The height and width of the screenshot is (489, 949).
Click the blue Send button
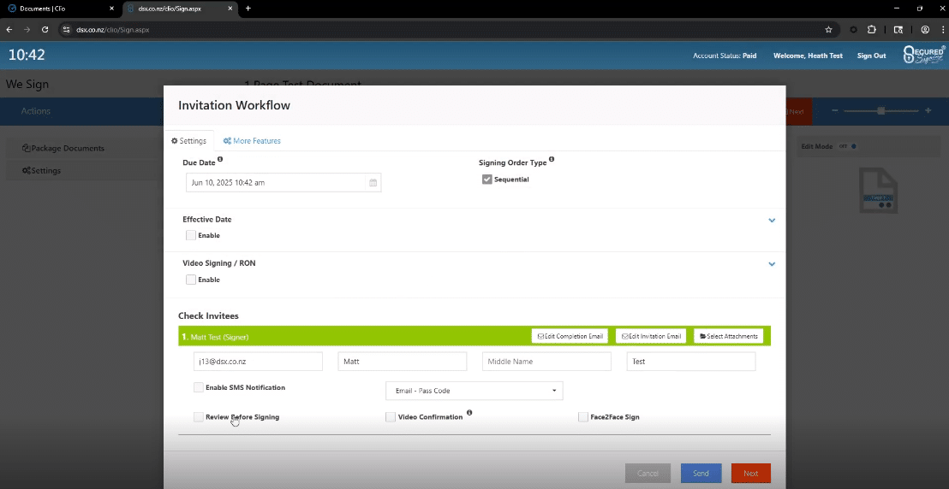point(701,474)
